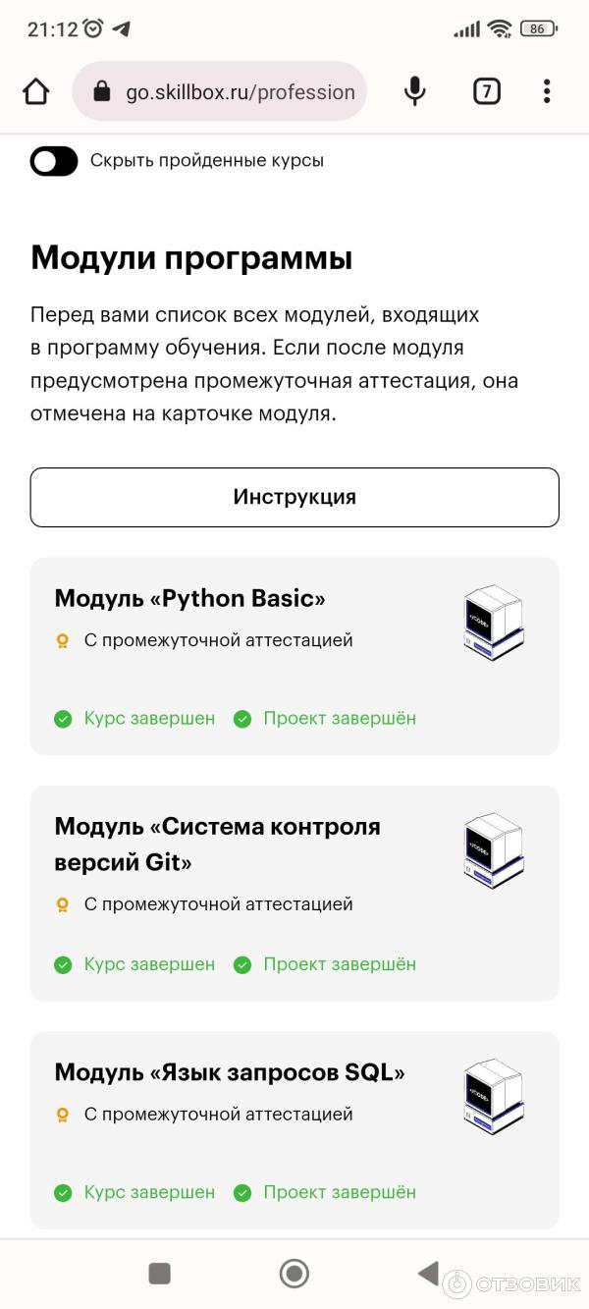
Task: Tap the back triangle navigation button
Action: coord(428,1273)
